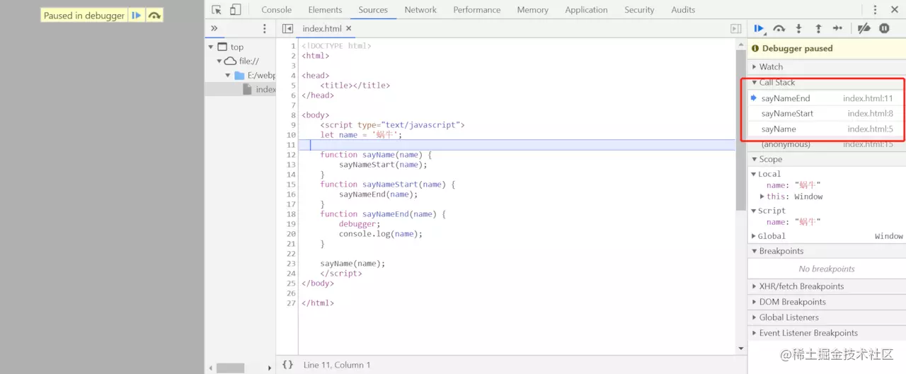This screenshot has width=906, height=374.
Task: Click the sayName(name); call on line 23
Action: click(x=352, y=263)
